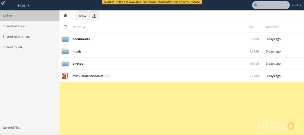304x135 pixels.
Task: Click the music folder icon
Action: point(65,51)
